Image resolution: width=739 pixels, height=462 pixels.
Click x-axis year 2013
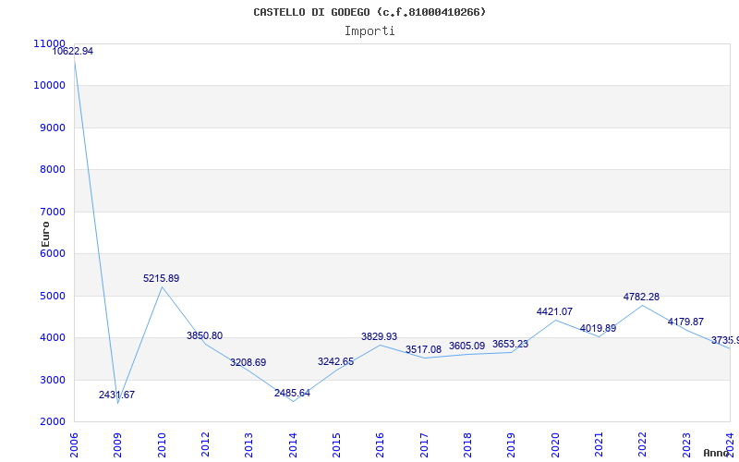click(x=248, y=444)
